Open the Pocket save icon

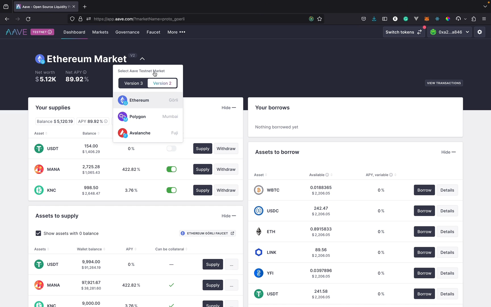tap(363, 19)
